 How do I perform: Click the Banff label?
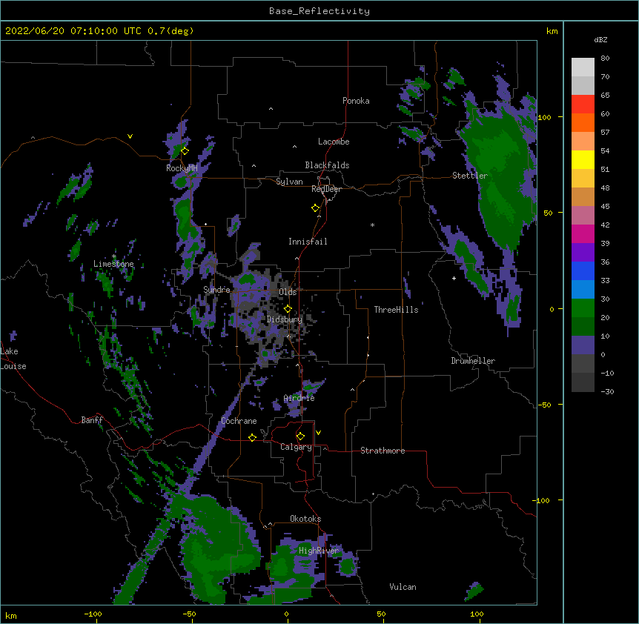point(92,420)
